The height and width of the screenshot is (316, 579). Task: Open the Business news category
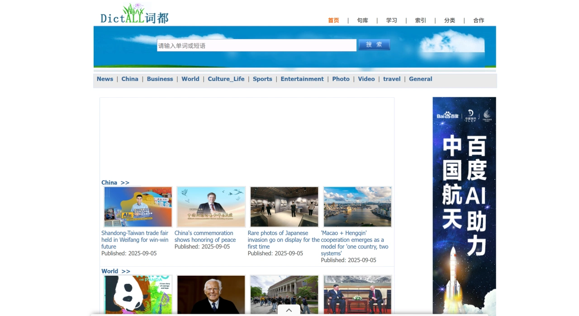160,79
